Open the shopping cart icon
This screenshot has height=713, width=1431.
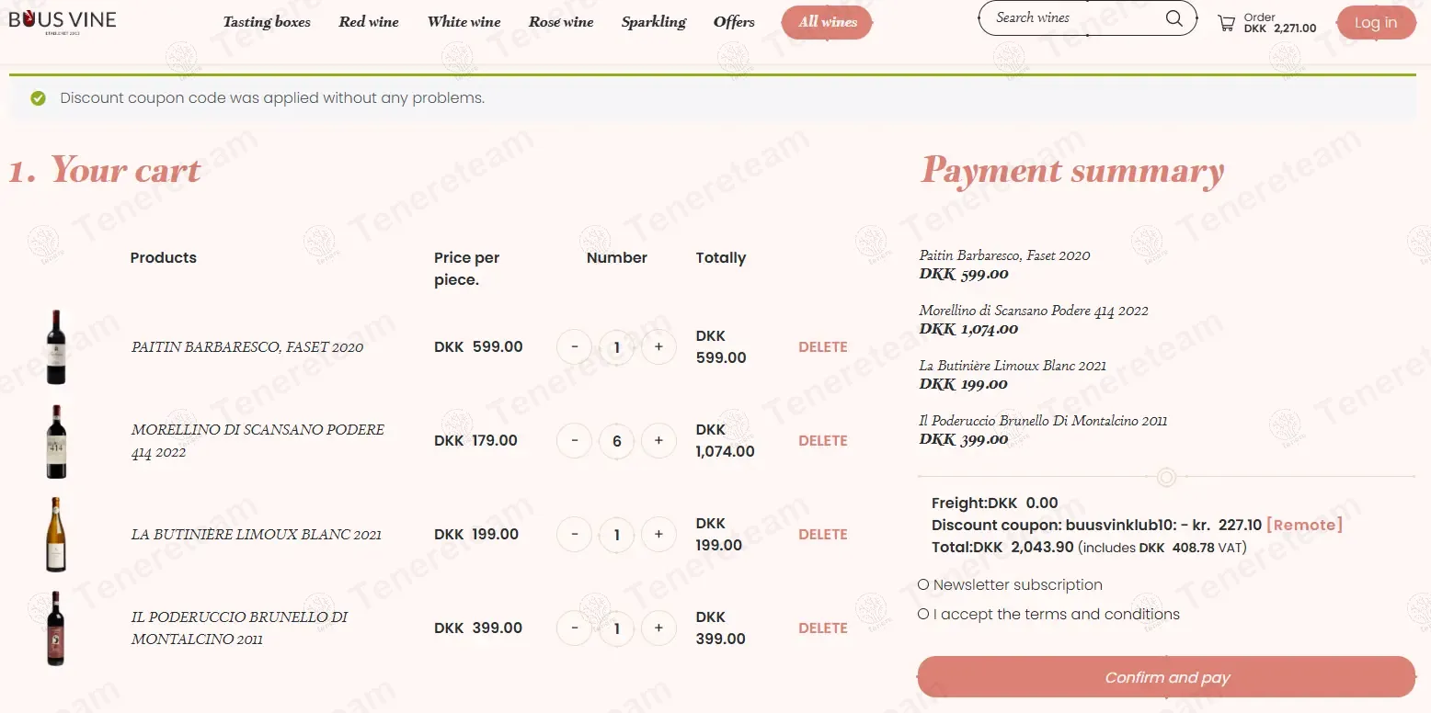pyautogui.click(x=1226, y=23)
